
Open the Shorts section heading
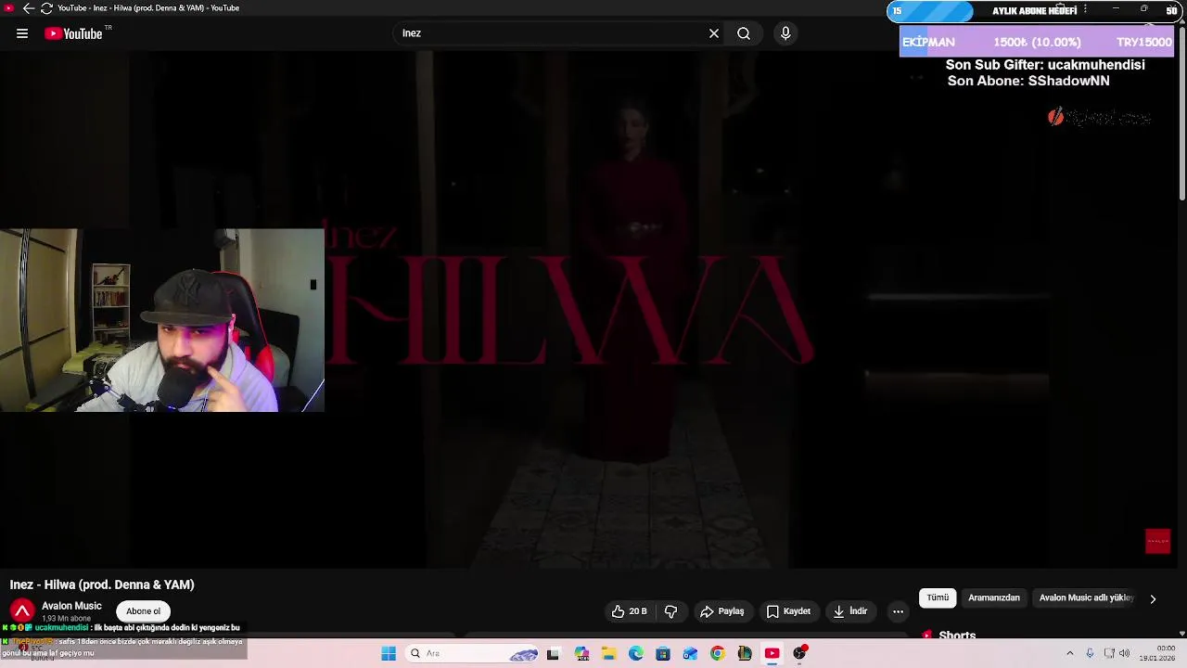point(957,636)
